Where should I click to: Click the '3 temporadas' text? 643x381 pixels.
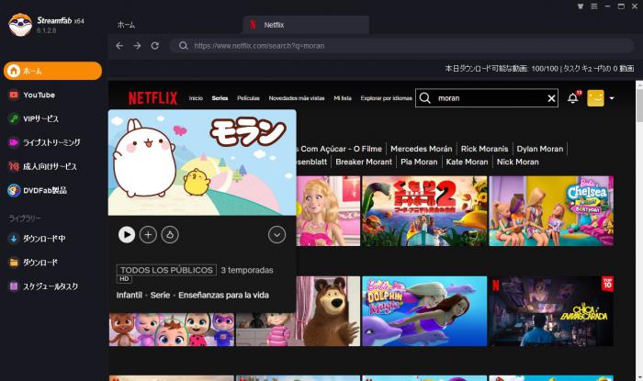pyautogui.click(x=247, y=271)
